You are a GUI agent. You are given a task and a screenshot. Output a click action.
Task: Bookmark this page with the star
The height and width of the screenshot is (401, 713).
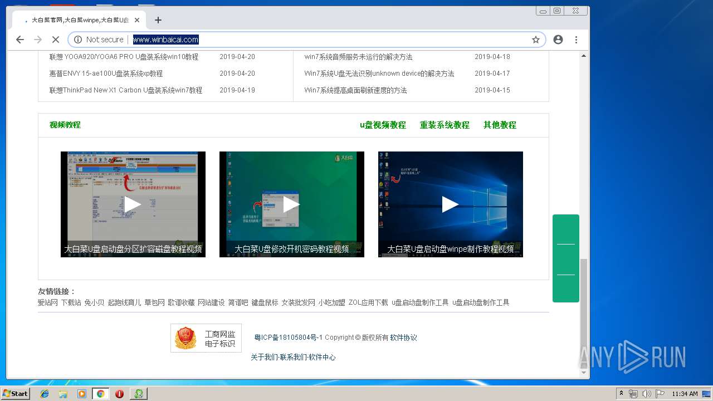click(536, 40)
